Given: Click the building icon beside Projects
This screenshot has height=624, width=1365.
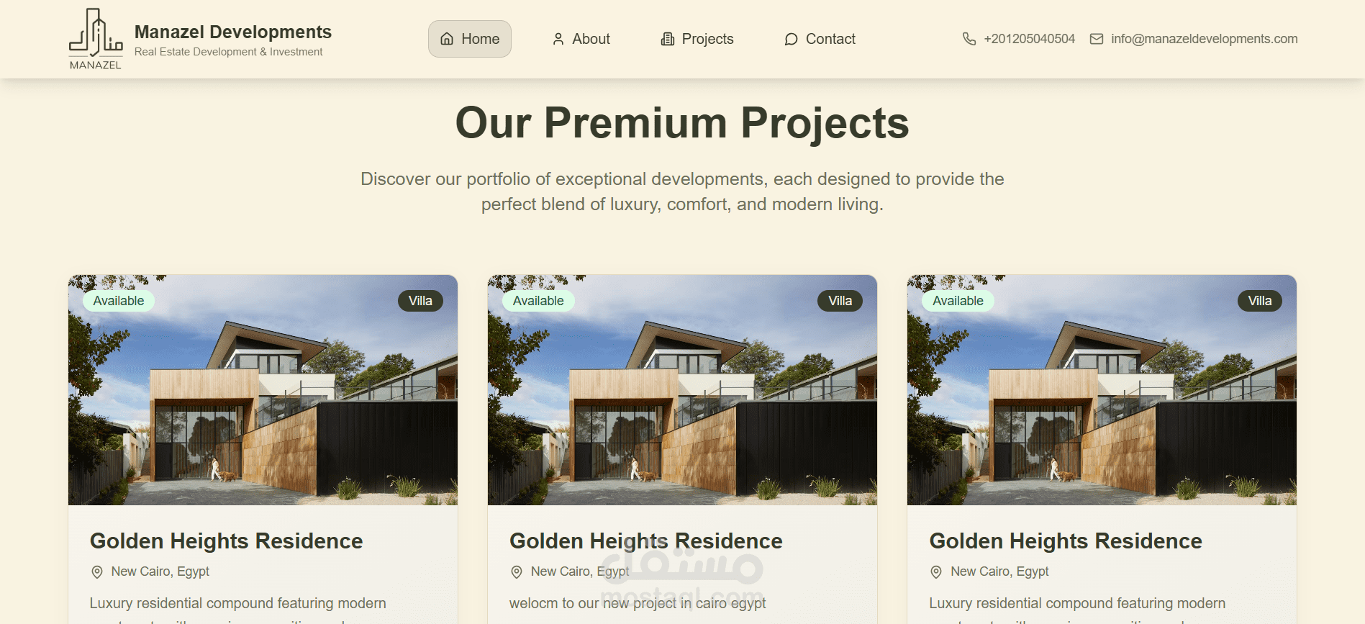Looking at the screenshot, I should pos(668,39).
